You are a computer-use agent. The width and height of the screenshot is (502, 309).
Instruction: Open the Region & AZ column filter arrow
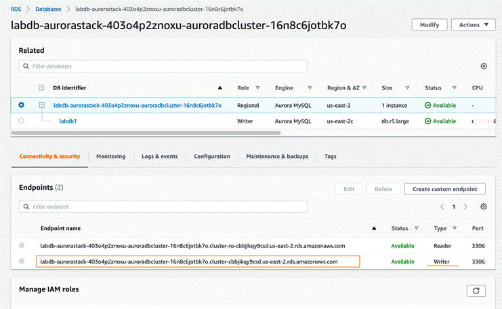point(364,87)
